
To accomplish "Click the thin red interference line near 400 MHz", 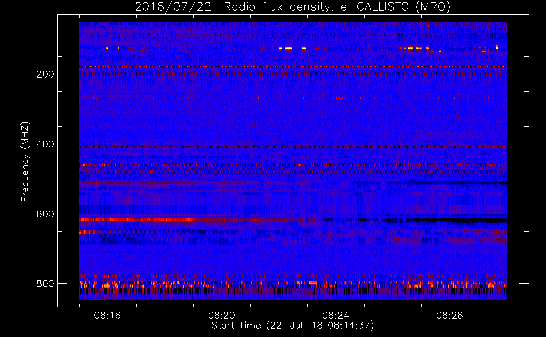I will 293,147.
